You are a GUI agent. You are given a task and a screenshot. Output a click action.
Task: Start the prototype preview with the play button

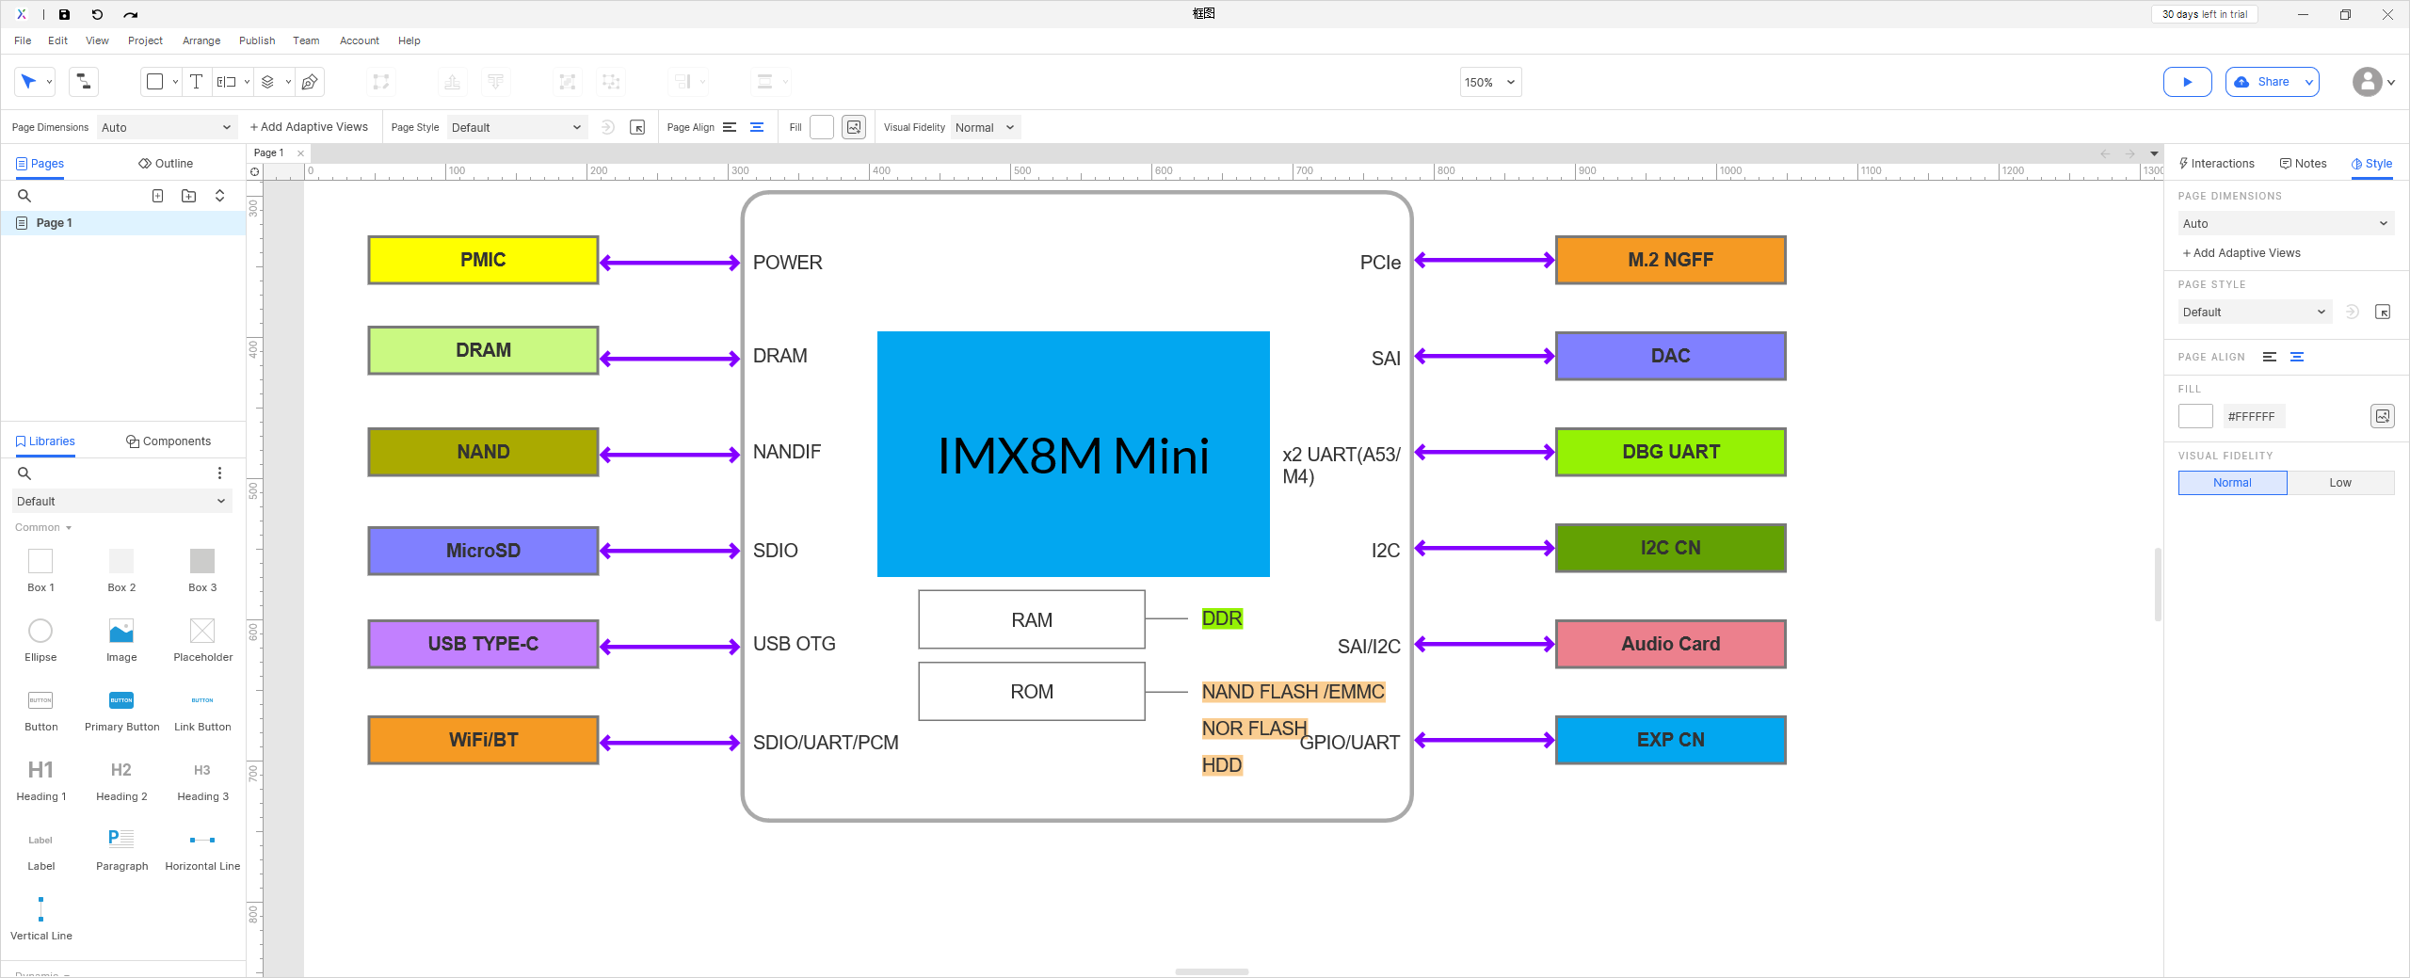tap(2187, 82)
